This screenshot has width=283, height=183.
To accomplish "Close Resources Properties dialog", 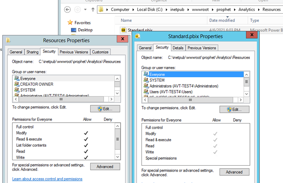I will click(x=122, y=39).
